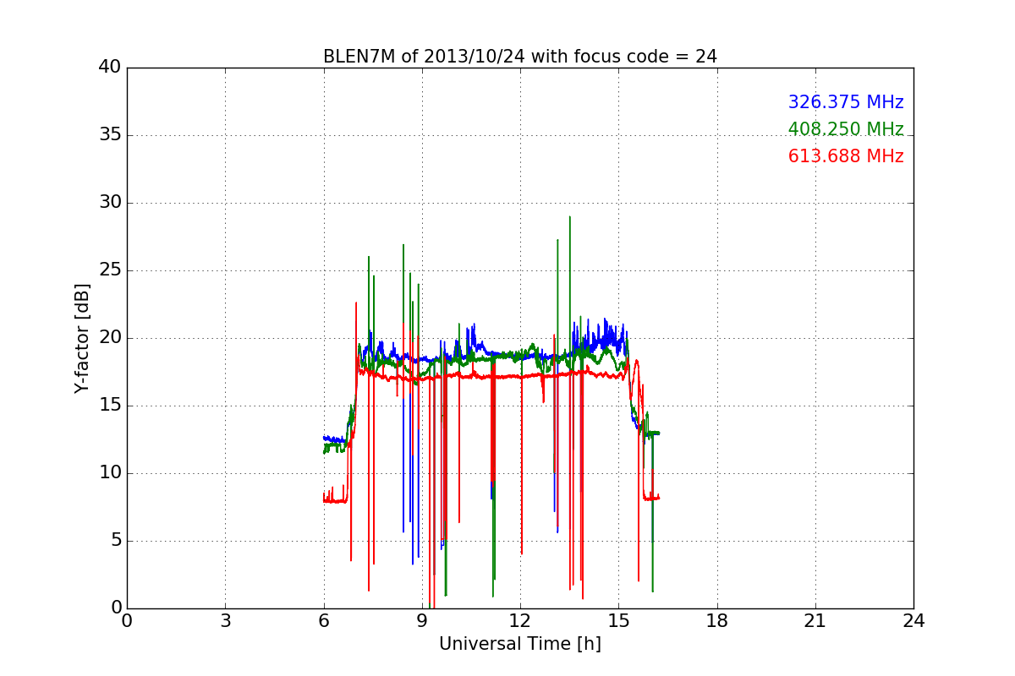
Task: Click the y-axis tick label '25'
Action: click(110, 270)
